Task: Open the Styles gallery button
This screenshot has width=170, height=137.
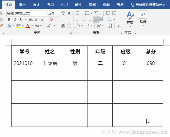Action: click(x=130, y=19)
